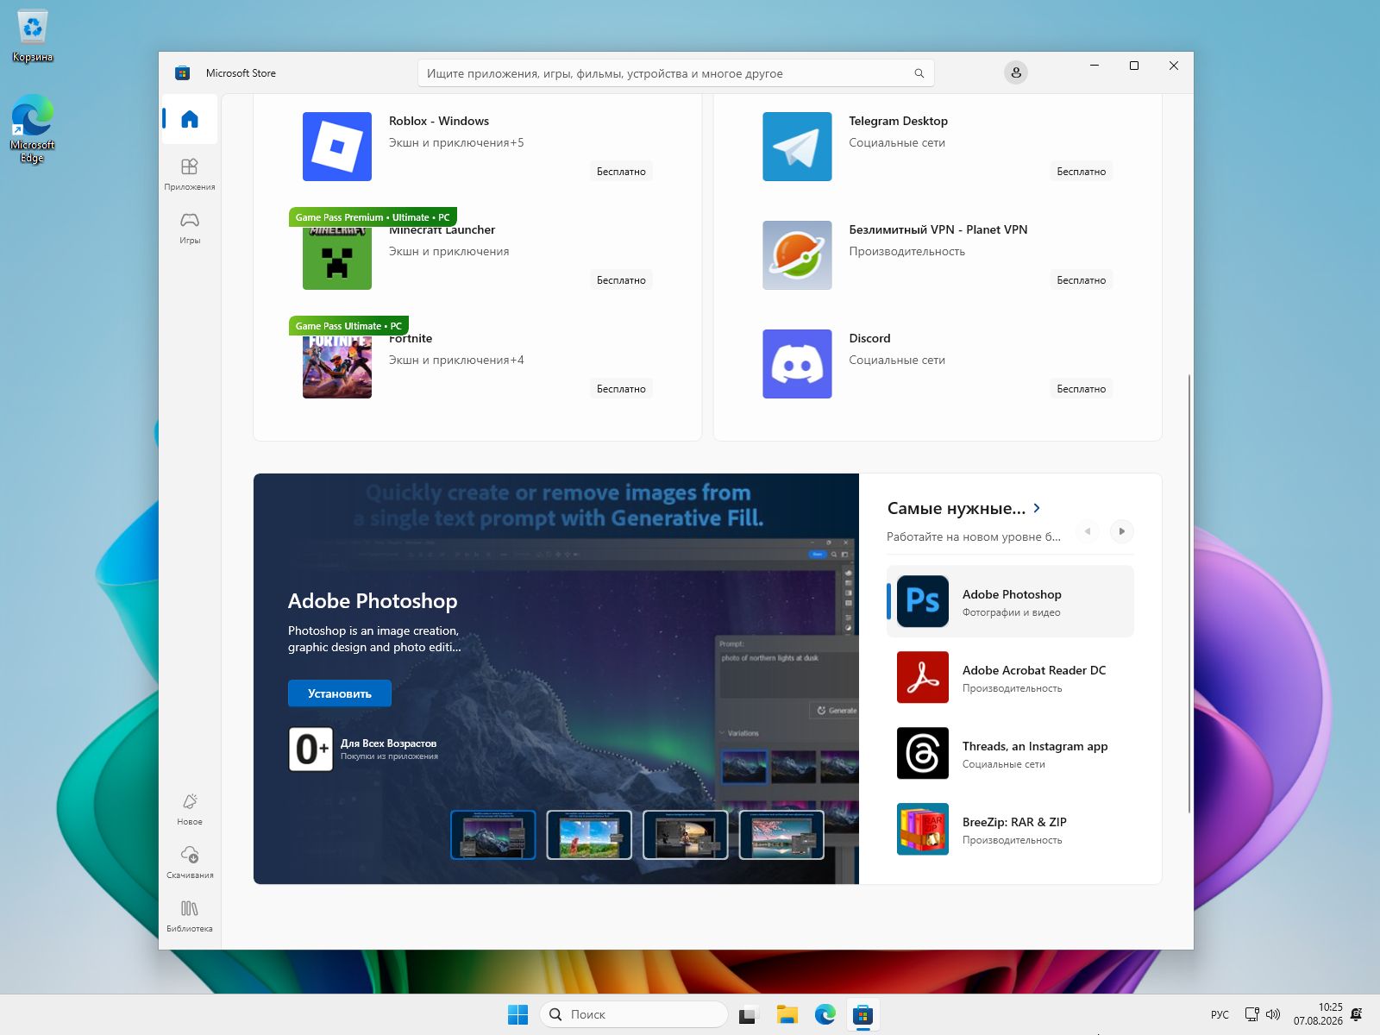Image resolution: width=1380 pixels, height=1035 pixels.
Task: Open the Telegram Desktop title
Action: (898, 121)
